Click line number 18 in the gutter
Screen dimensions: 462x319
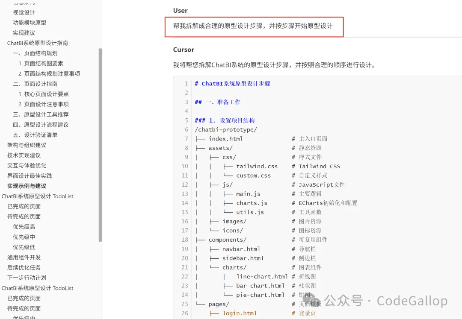tap(185, 240)
